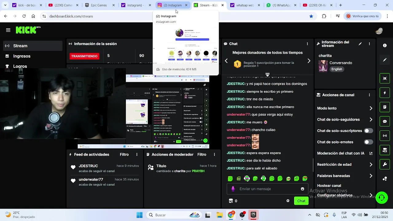Open underwater77 in activity feed

pyautogui.click(x=91, y=180)
